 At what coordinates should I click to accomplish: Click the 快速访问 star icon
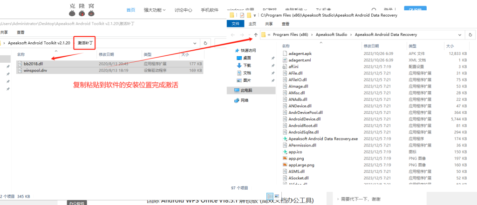pyautogui.click(x=237, y=50)
